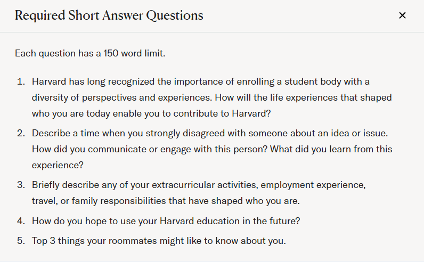424x262 pixels.
Task: Click the words 'employment experience,' in question 3
Action: coord(313,185)
